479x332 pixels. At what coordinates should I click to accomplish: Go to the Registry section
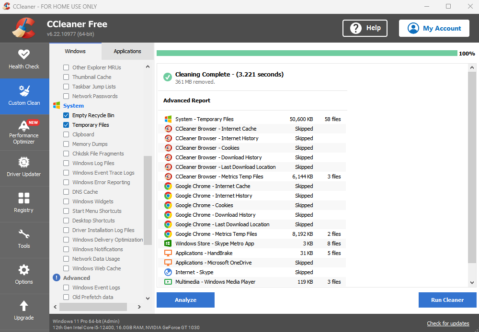tap(24, 199)
